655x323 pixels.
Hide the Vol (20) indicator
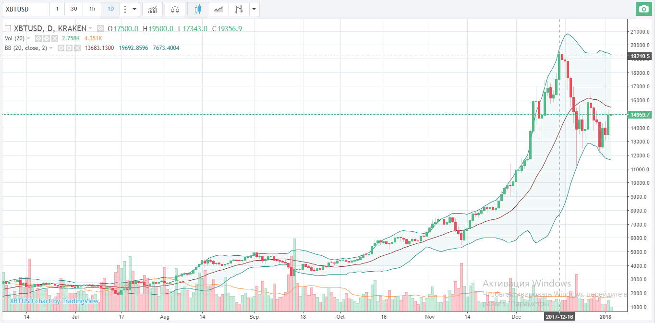tap(38, 38)
